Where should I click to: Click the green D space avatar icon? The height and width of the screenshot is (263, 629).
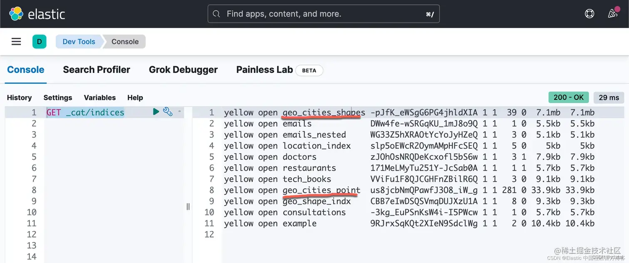tap(40, 41)
